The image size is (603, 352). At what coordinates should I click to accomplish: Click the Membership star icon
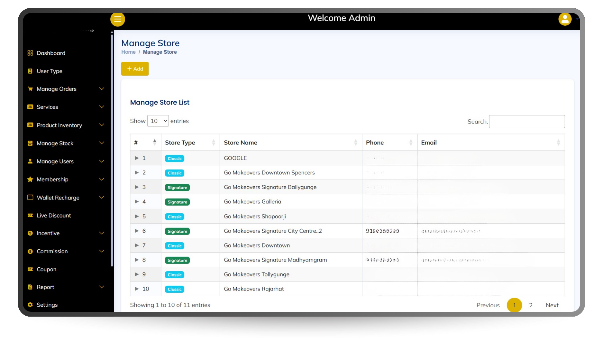30,180
